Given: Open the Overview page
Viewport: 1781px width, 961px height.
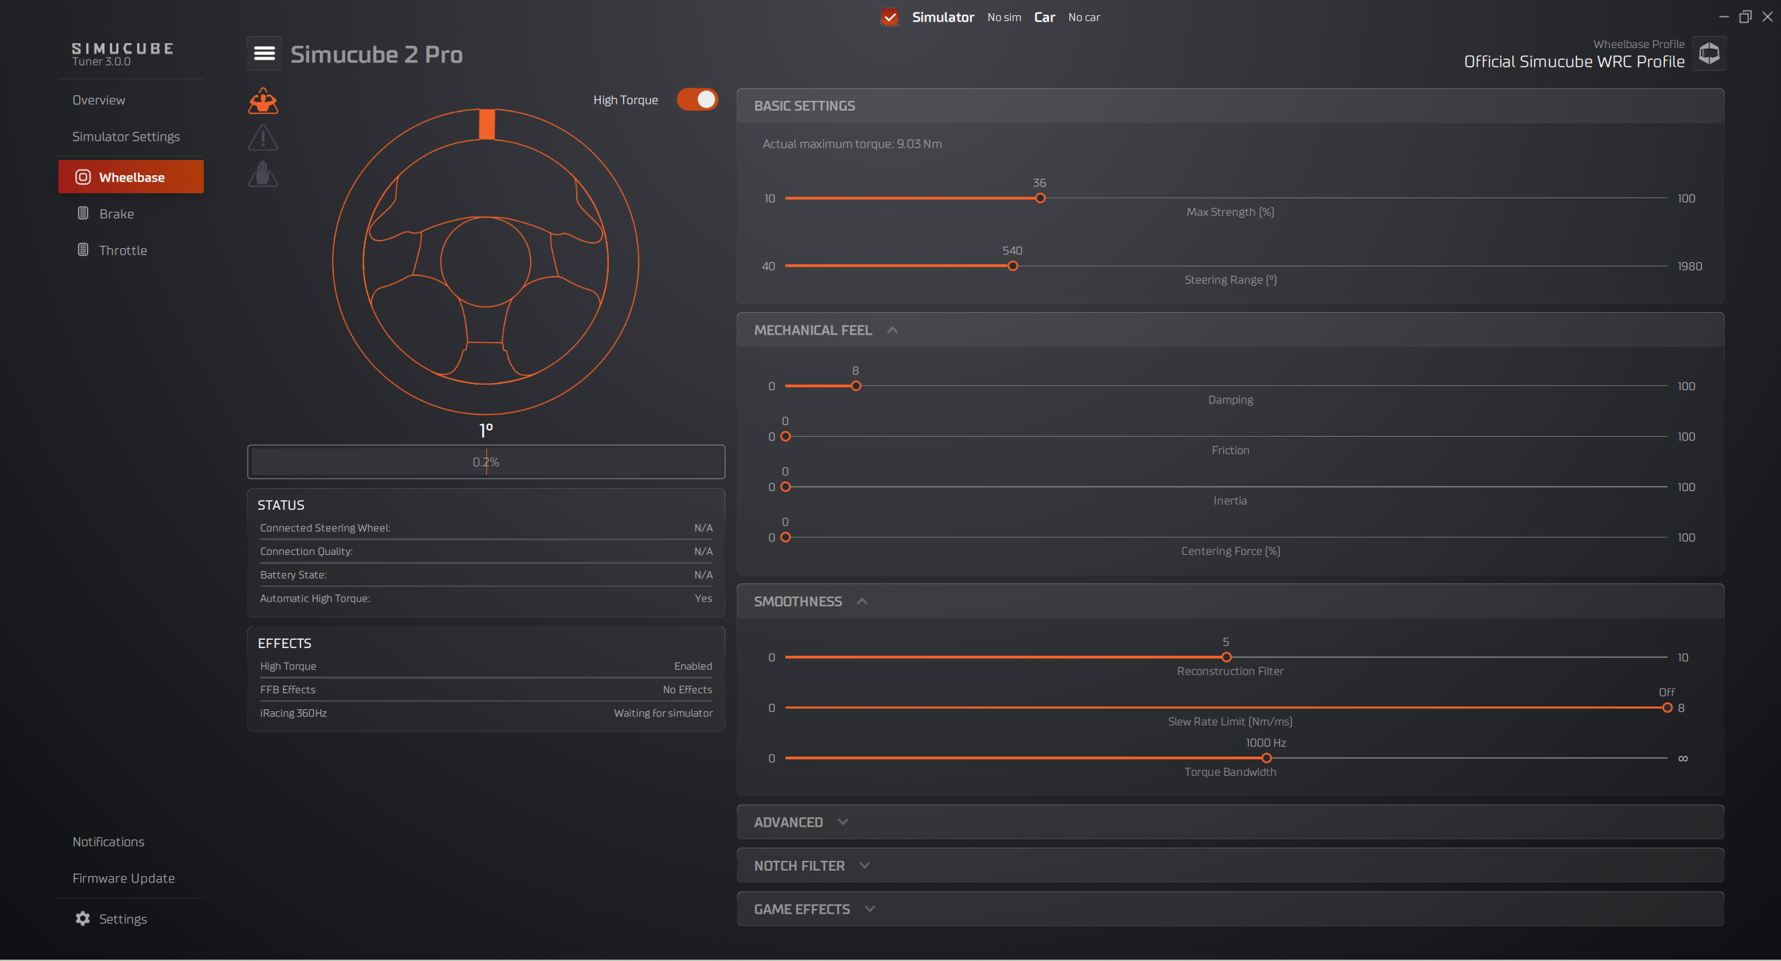Looking at the screenshot, I should click(99, 99).
